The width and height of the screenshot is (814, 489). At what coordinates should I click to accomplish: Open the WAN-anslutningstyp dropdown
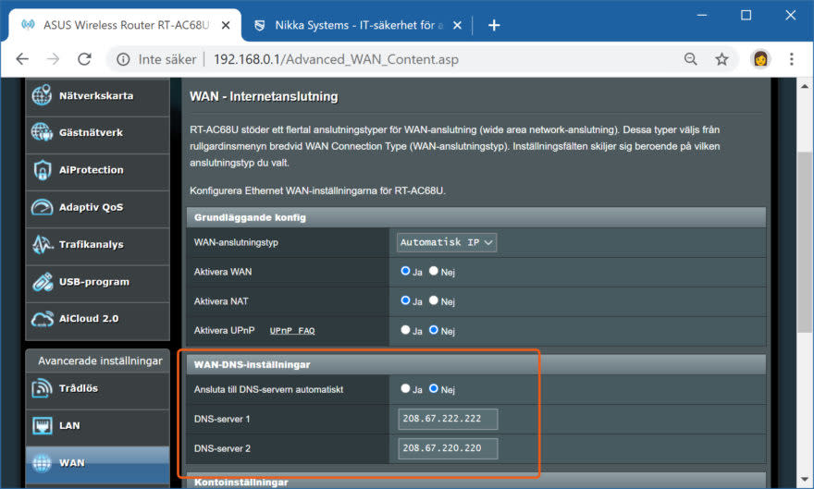pyautogui.click(x=447, y=242)
